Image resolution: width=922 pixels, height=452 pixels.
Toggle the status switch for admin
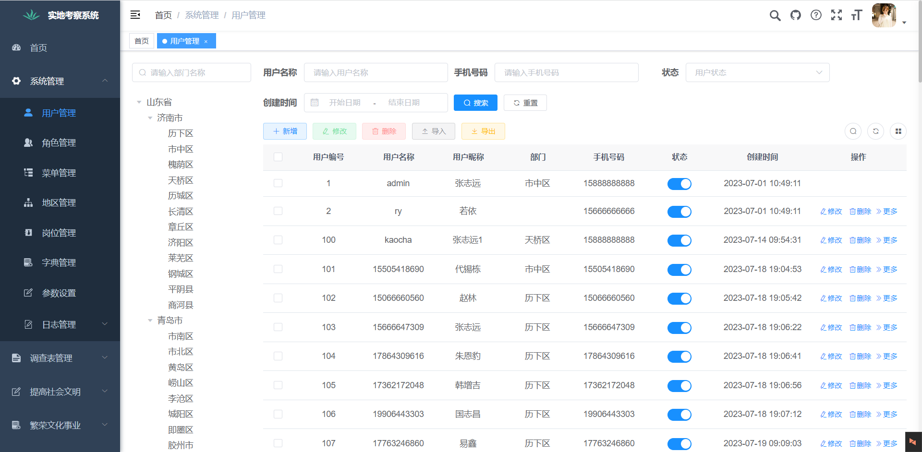679,184
